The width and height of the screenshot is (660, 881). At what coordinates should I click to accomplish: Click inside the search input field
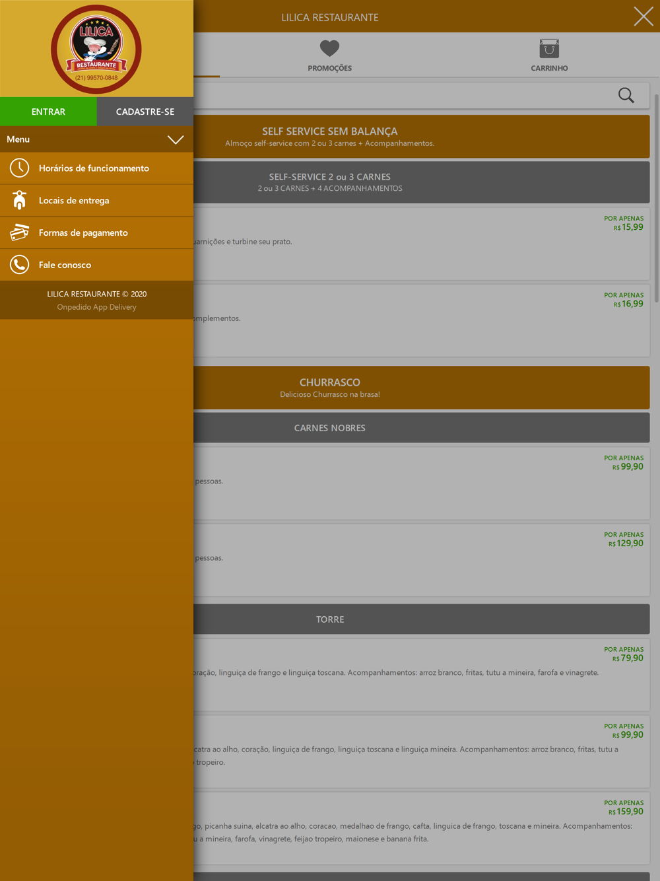point(403,95)
